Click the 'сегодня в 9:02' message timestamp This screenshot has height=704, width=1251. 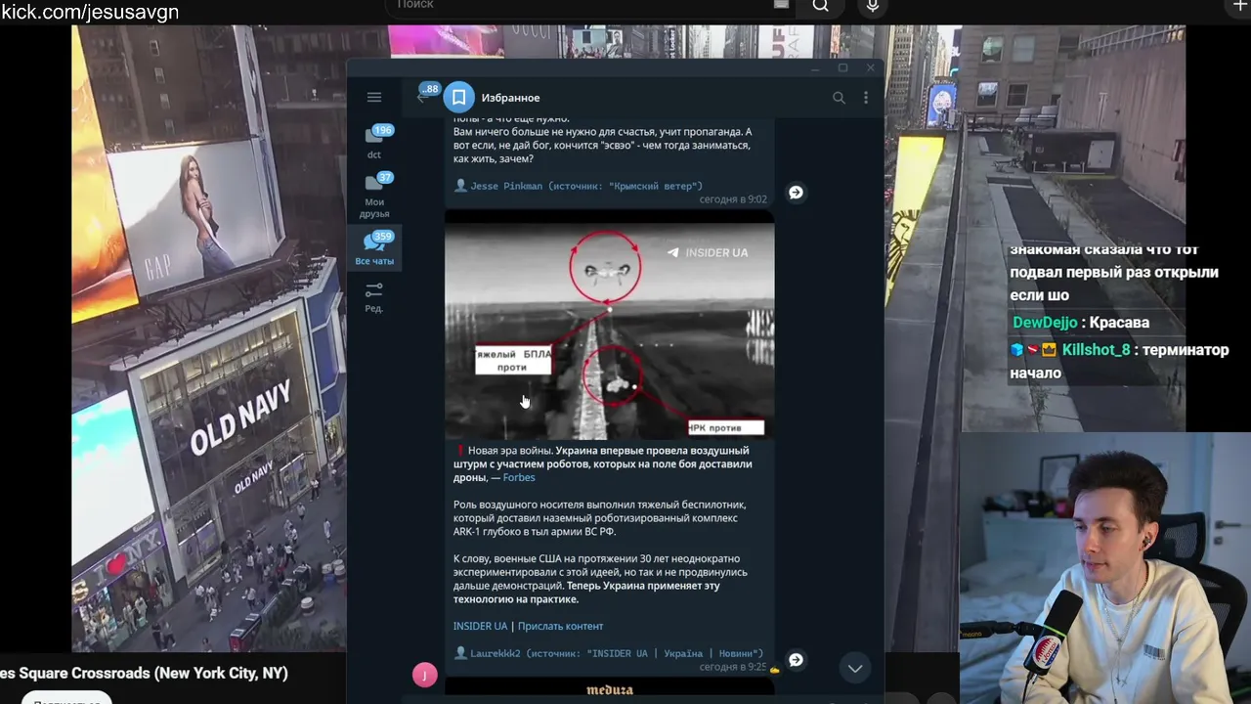pyautogui.click(x=733, y=199)
